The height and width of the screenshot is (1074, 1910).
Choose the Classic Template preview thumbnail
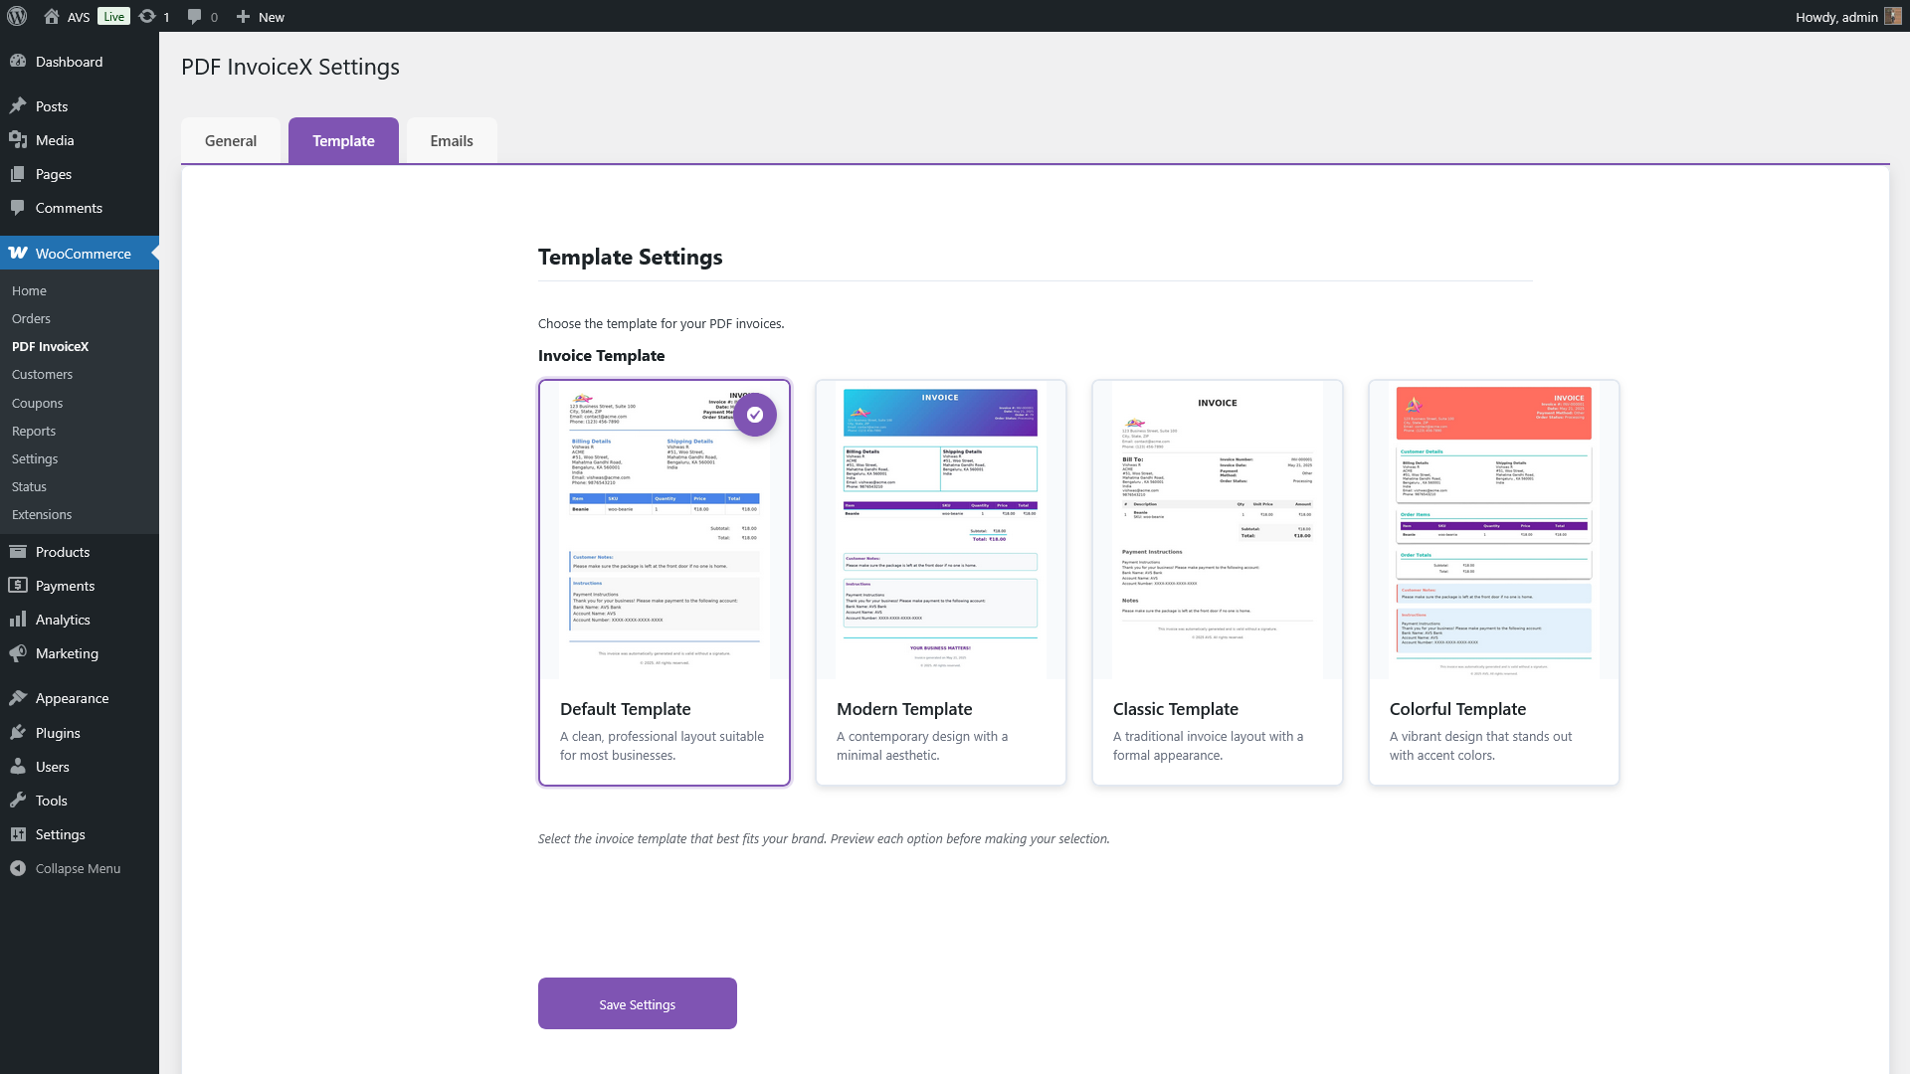tap(1218, 530)
